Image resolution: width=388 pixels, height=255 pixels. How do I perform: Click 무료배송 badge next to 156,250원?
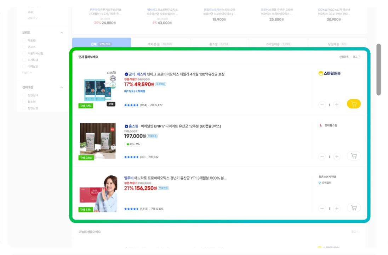pyautogui.click(x=163, y=188)
